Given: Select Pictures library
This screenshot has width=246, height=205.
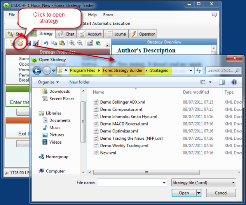Looking at the screenshot, I should coord(53,135).
